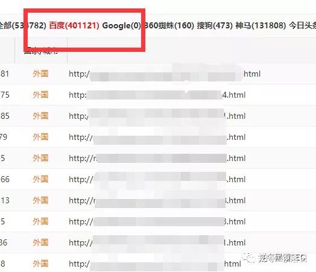This screenshot has width=316, height=272.
Task: Select the 搜狗(473) tab
Action: [215, 25]
